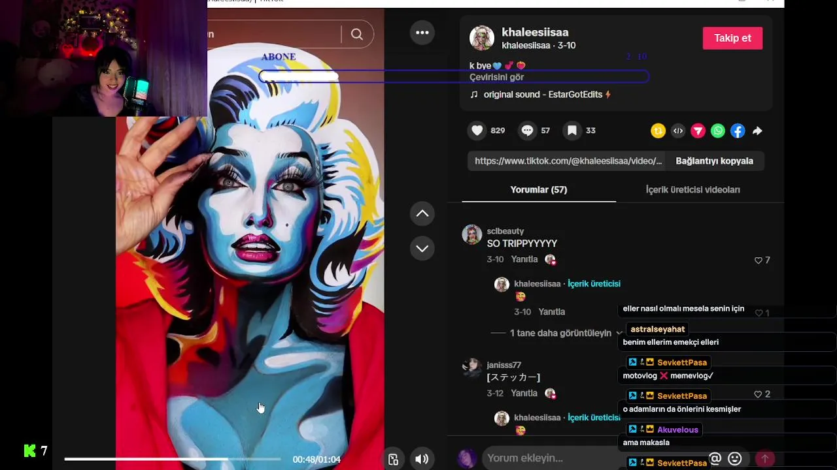Reply to janisss77's comment via Yanıtla

tap(524, 393)
